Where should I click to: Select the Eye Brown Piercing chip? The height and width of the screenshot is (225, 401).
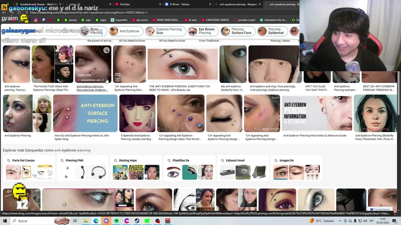[203, 31]
